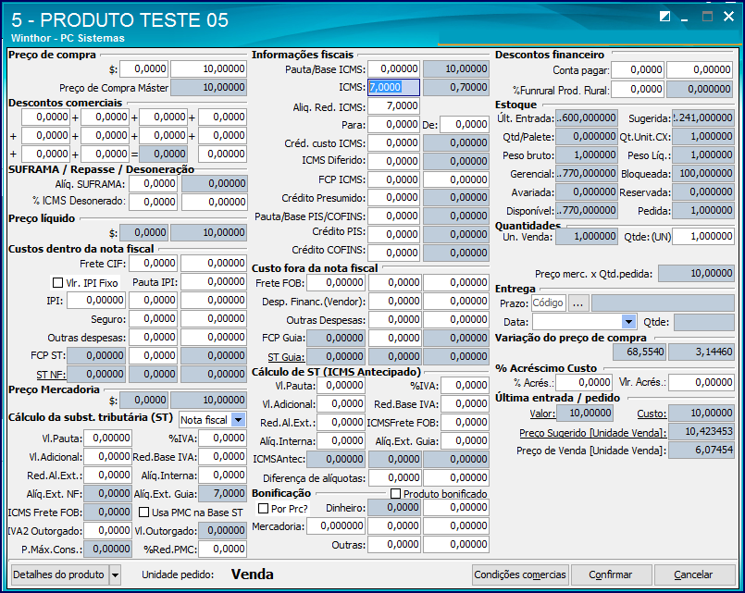Screen dimensions: 745x593
Task: Click the FCP ICMS percentage field
Action: pos(394,180)
